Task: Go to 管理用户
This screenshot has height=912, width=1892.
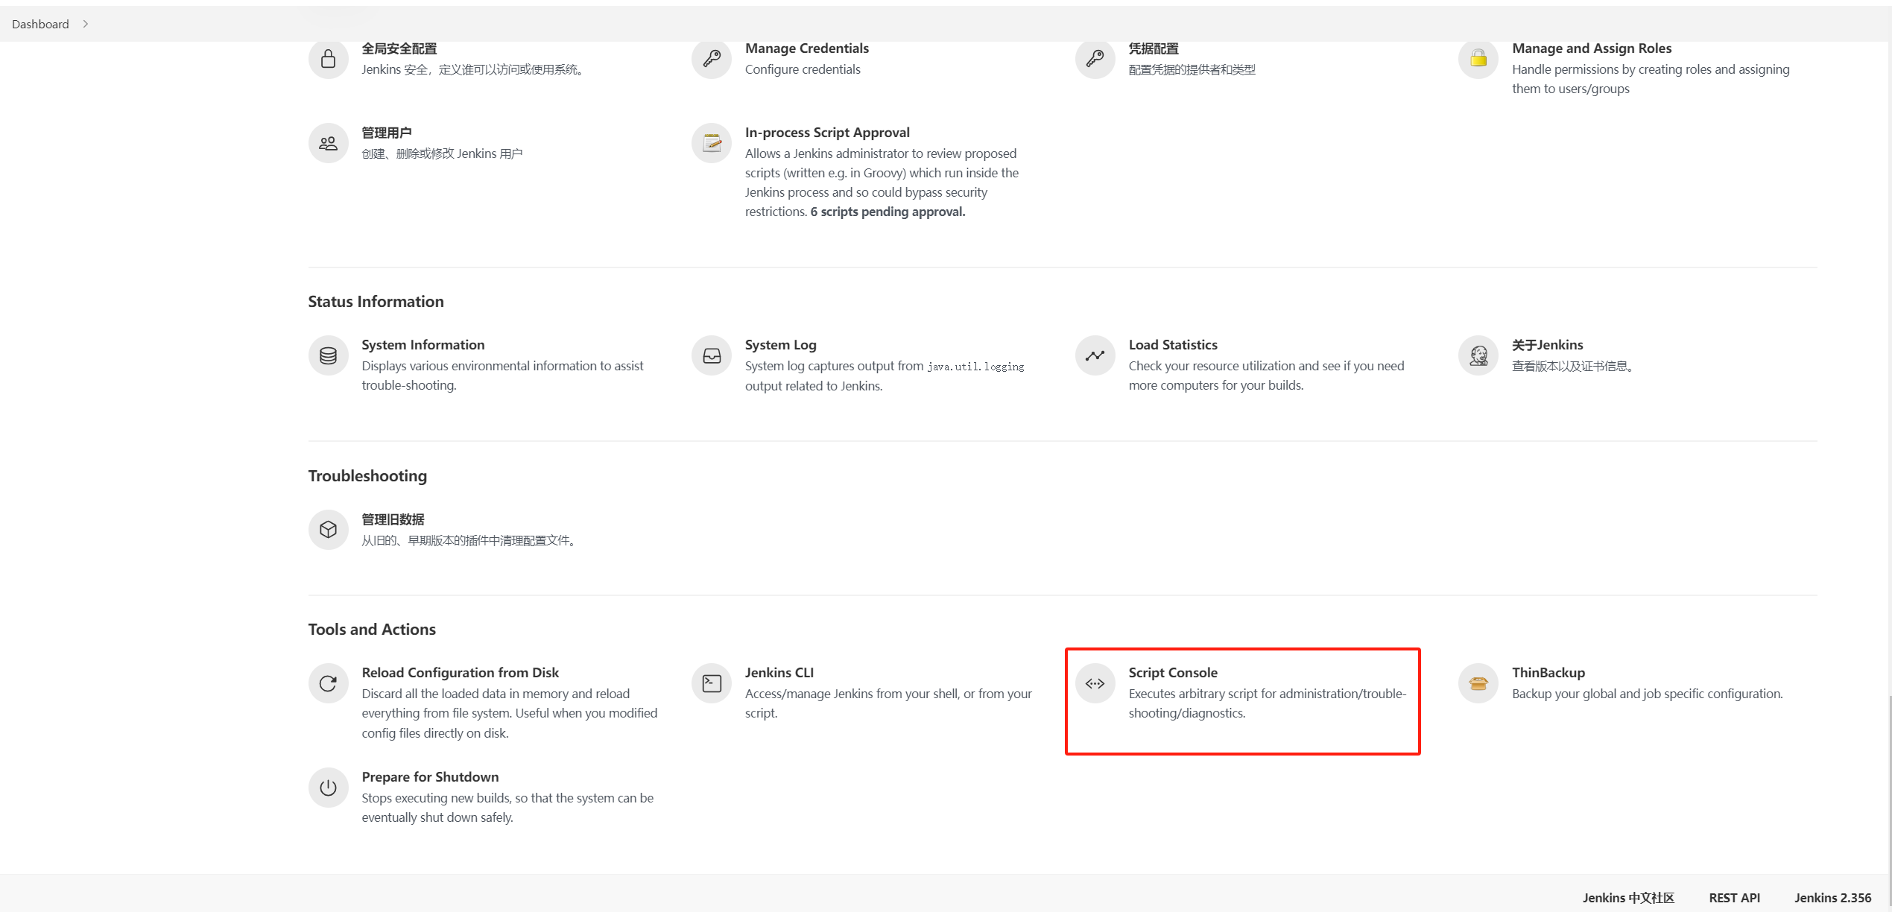Action: coord(387,133)
